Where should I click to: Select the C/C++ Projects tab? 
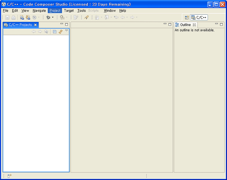pos(20,25)
